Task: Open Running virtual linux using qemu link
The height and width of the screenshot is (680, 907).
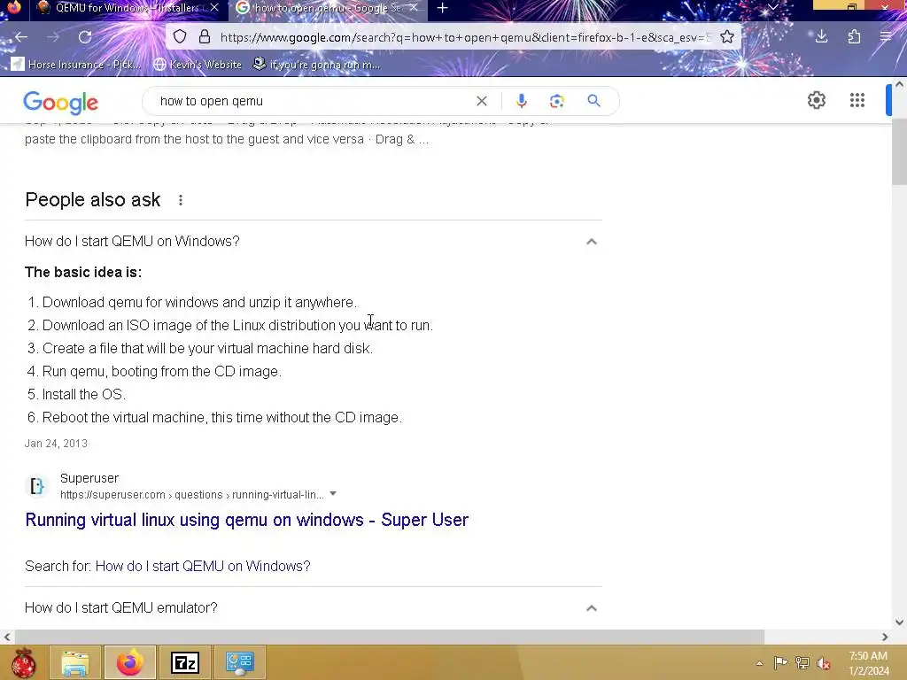Action: click(246, 520)
